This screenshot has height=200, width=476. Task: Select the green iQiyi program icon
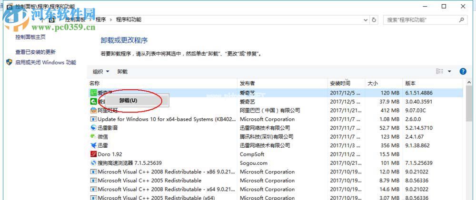[94, 93]
